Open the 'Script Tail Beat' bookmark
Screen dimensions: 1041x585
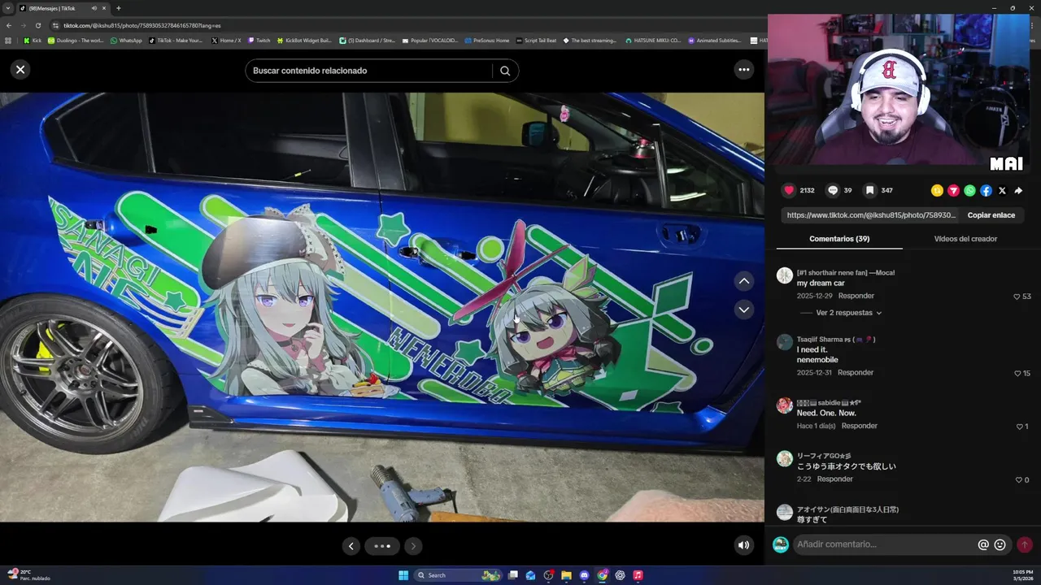536,40
